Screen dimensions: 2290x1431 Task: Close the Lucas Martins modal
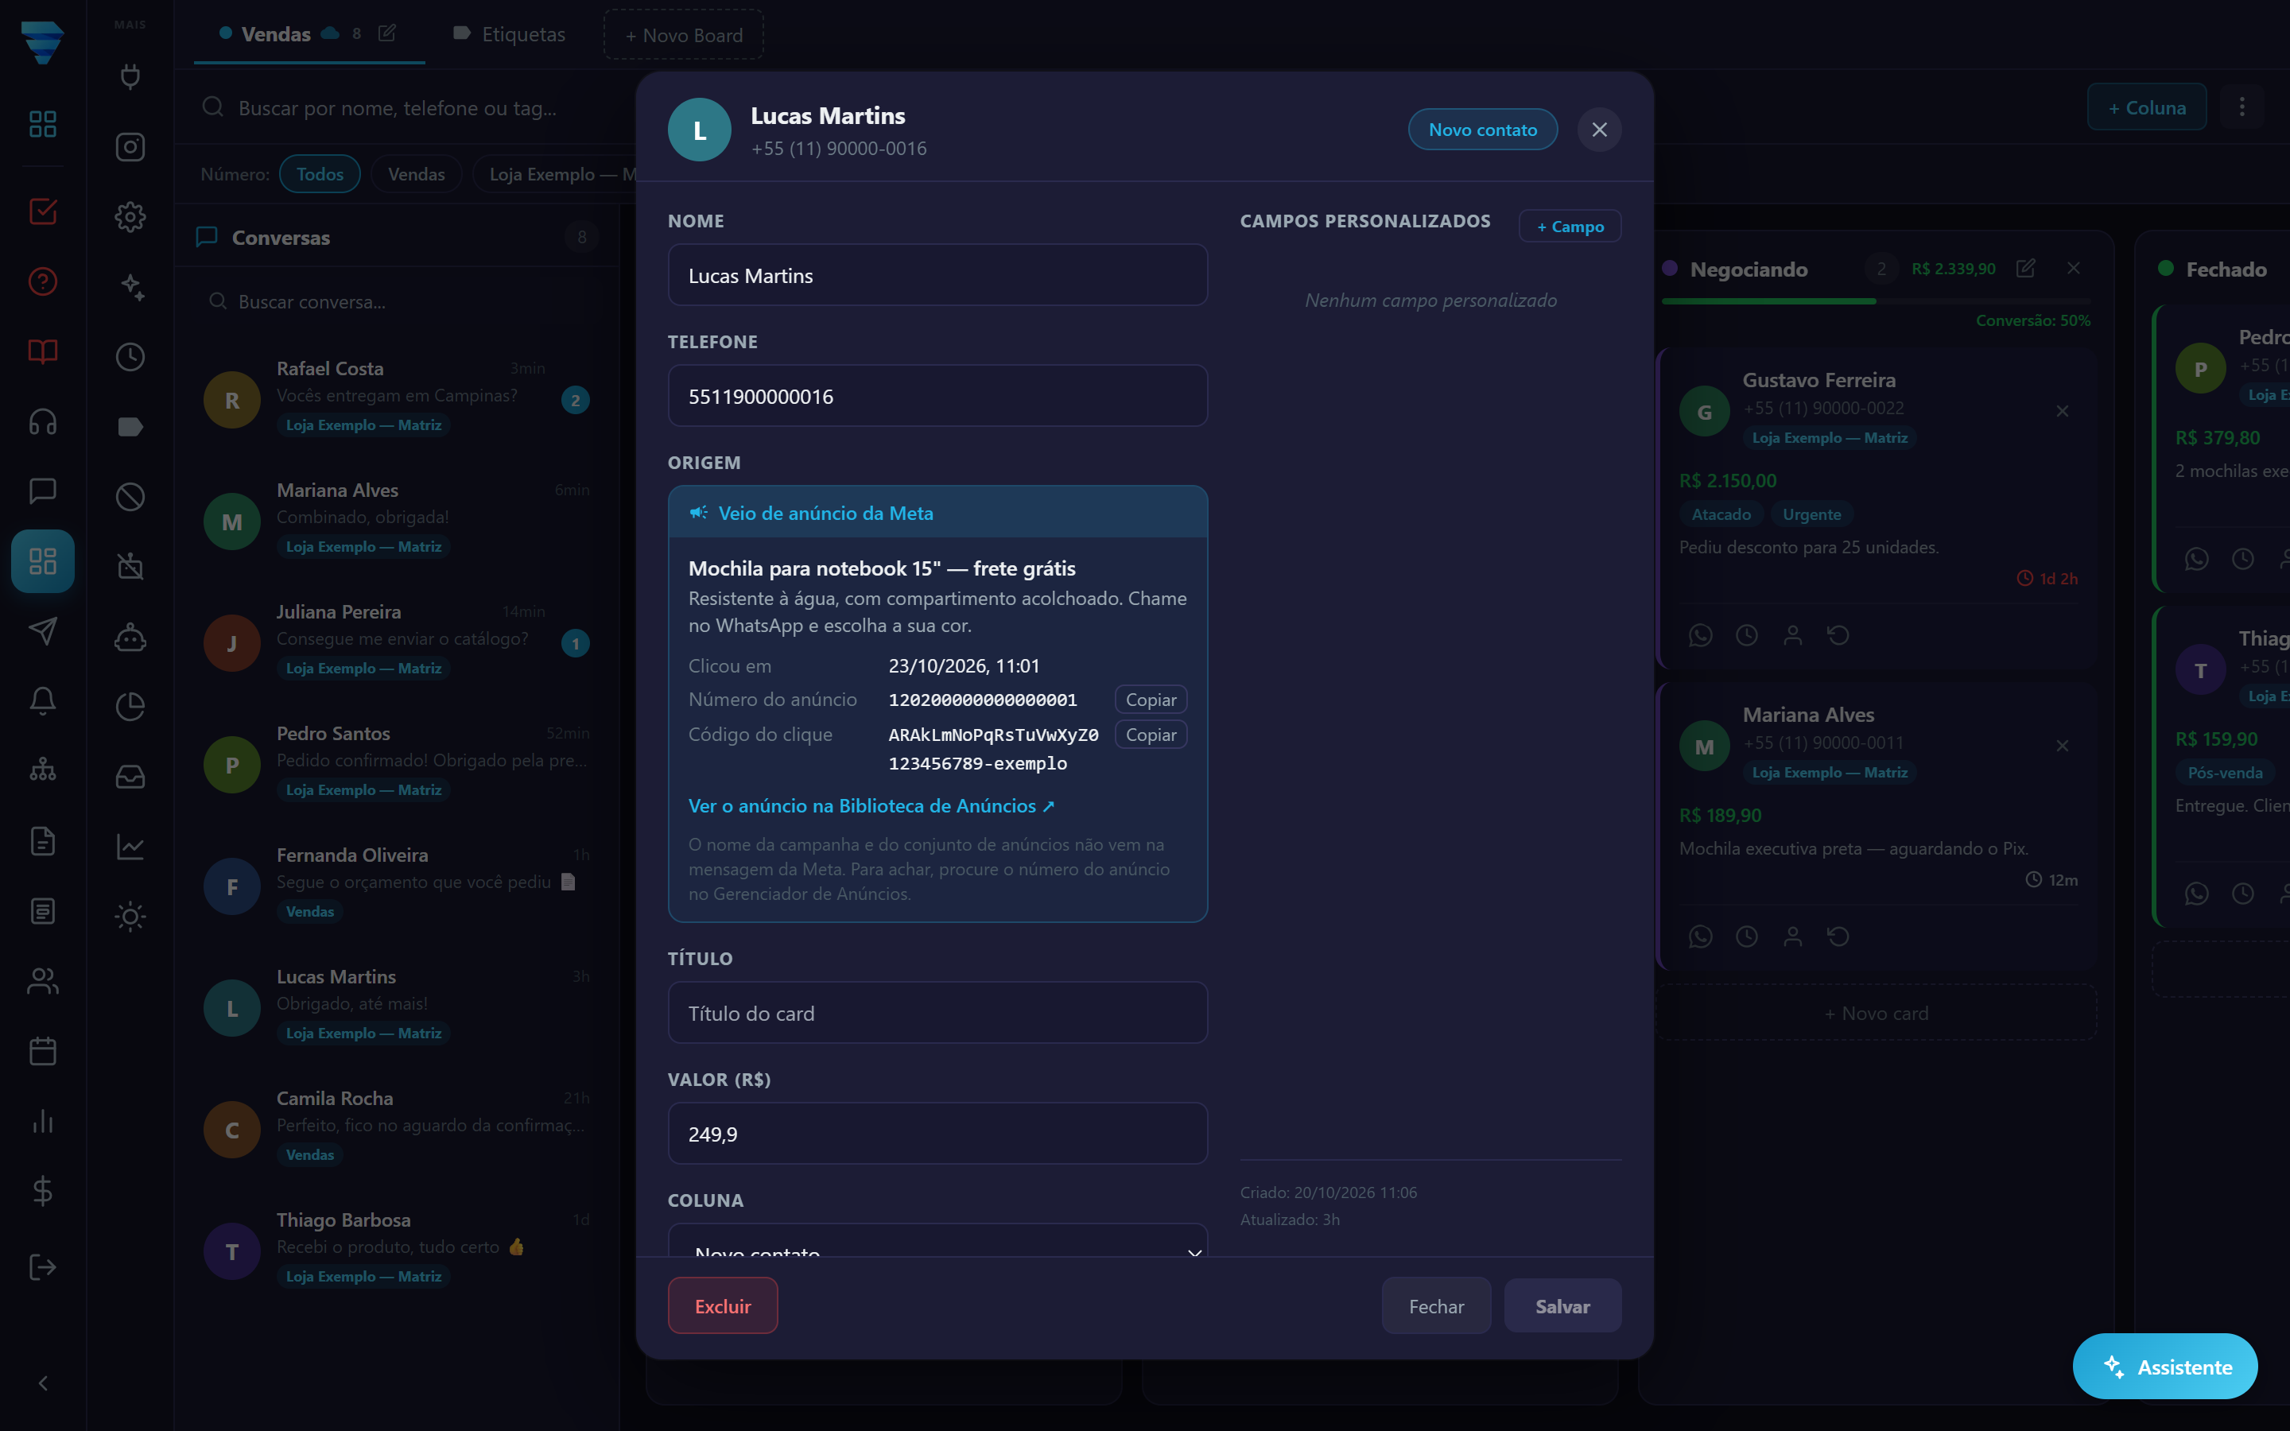pos(1599,130)
